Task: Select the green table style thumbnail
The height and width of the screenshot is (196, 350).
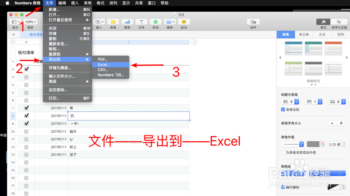Action: pyautogui.click(x=294, y=68)
